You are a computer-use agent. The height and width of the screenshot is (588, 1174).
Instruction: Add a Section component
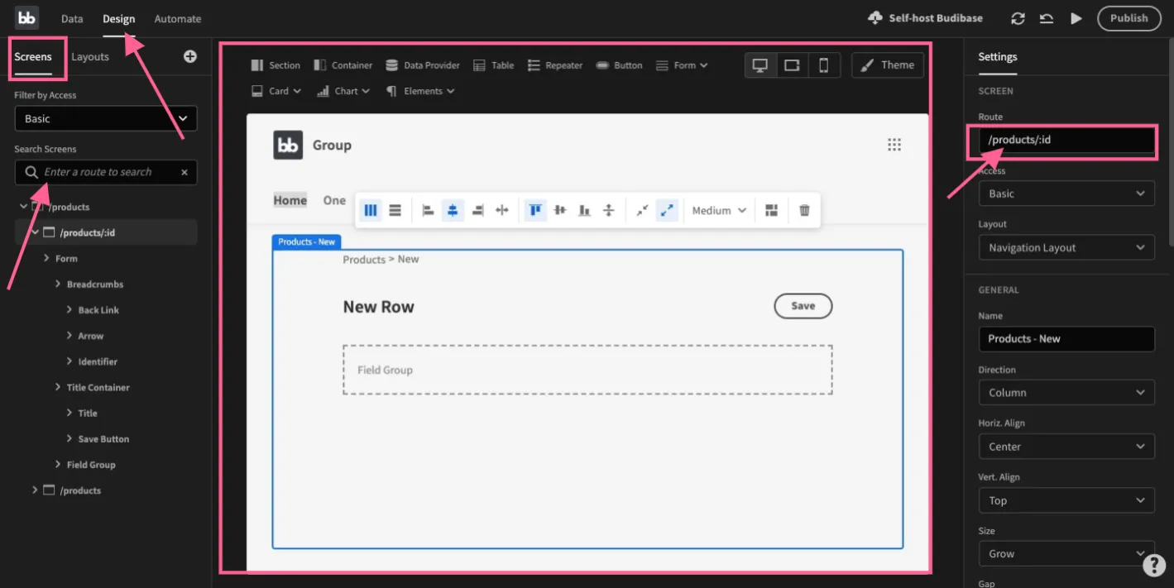pos(276,65)
